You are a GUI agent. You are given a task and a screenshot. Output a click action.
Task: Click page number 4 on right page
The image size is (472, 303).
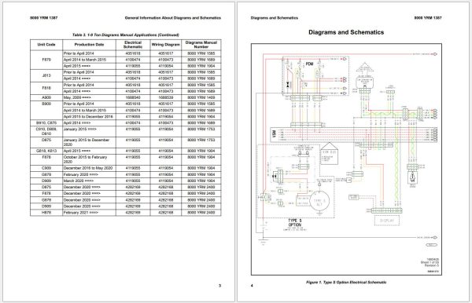tap(252, 286)
